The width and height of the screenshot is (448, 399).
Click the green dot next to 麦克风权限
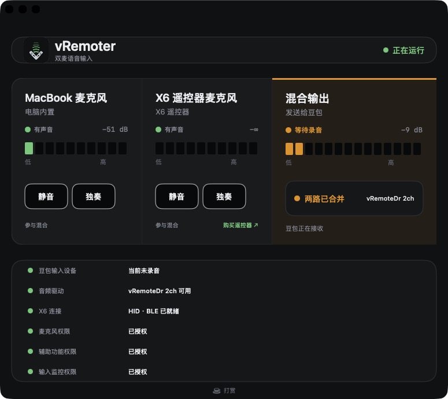(30, 331)
